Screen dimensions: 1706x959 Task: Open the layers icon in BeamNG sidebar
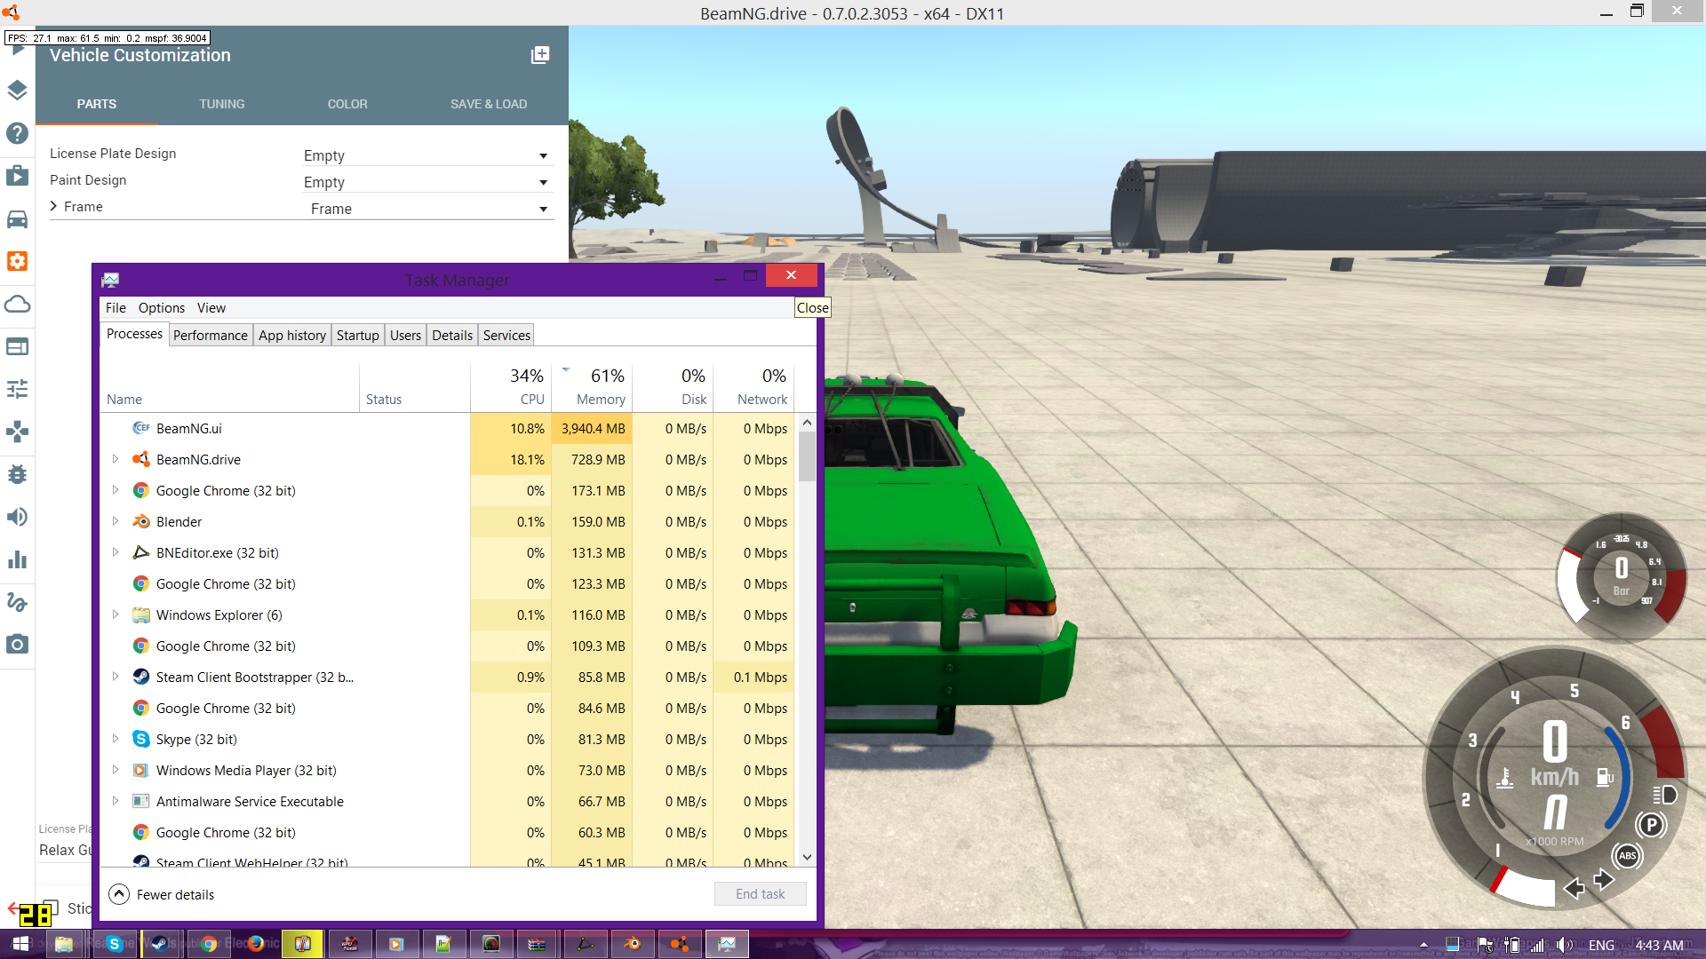pyautogui.click(x=17, y=91)
